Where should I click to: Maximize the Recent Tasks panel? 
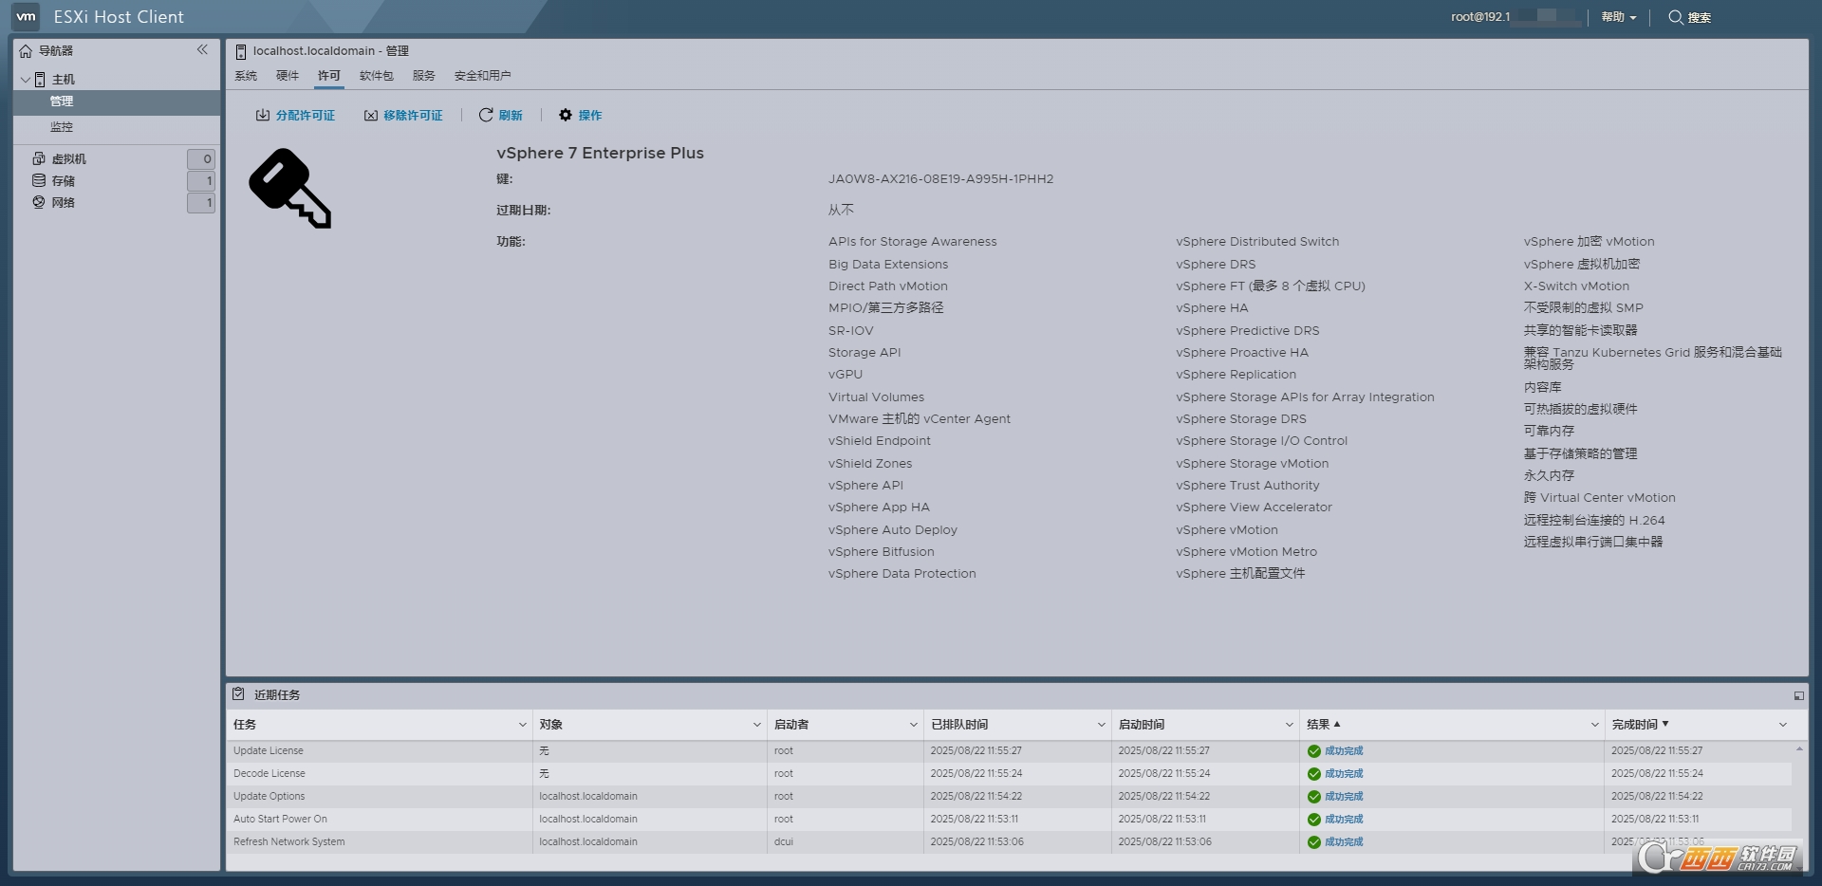click(x=1798, y=695)
